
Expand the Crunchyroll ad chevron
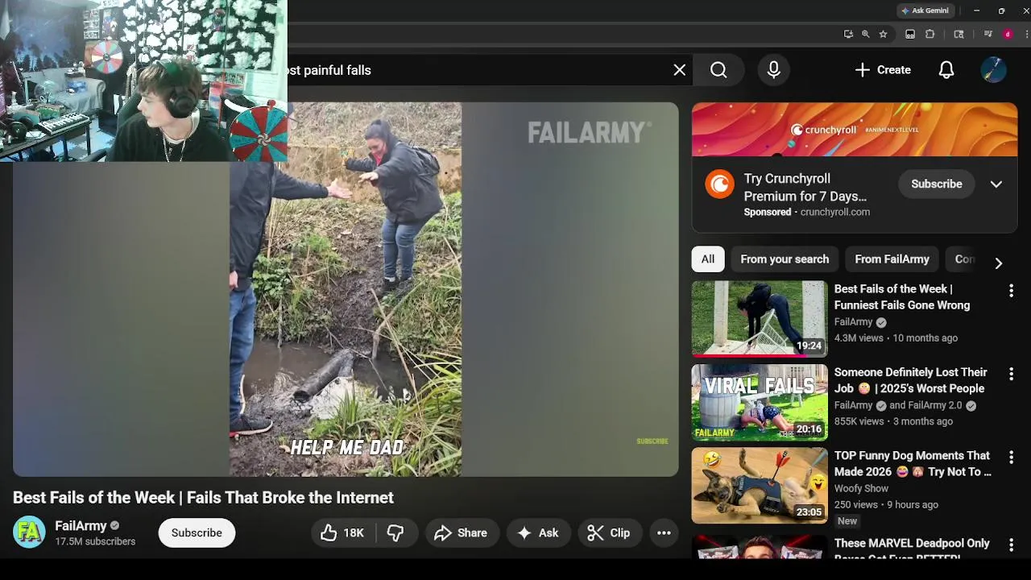(996, 184)
